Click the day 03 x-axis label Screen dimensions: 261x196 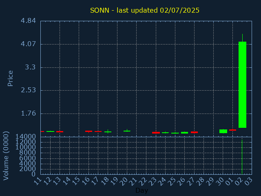249,181
